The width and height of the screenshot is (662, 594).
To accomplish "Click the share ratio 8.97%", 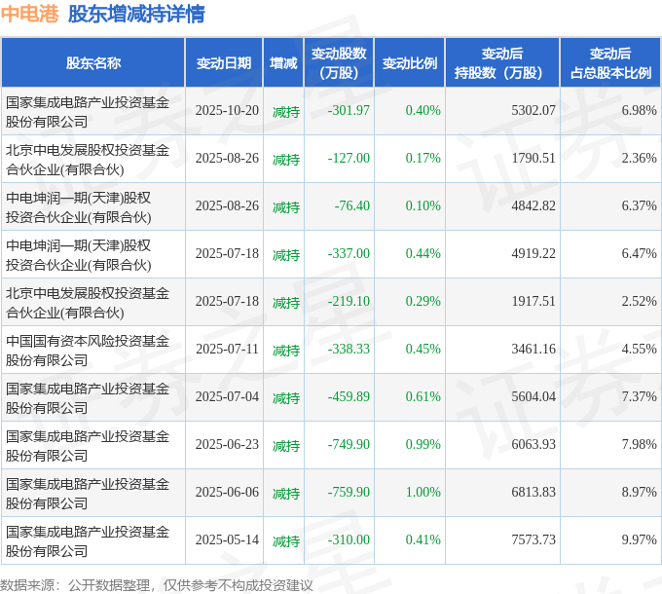I will pos(640,492).
